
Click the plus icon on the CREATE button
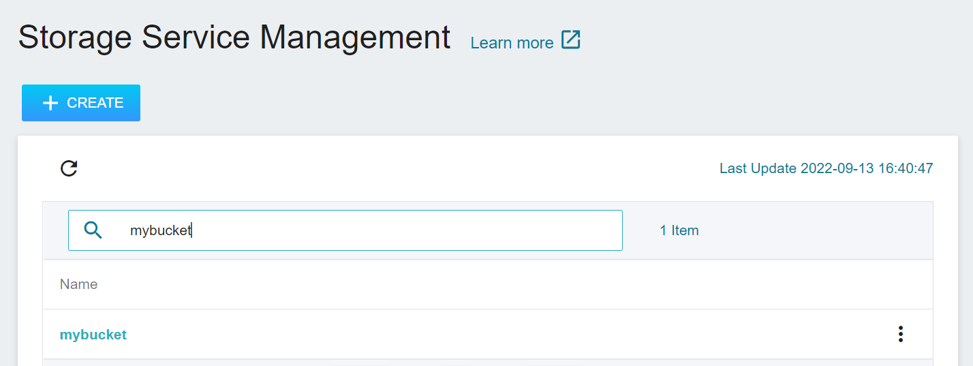[50, 103]
